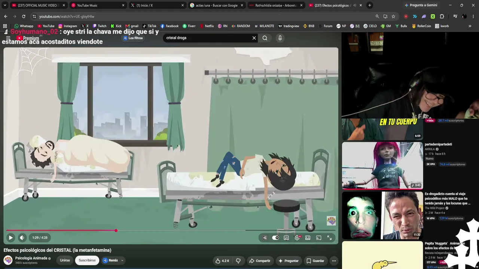The image size is (479, 269).
Task: Start voice search with the microphone
Action: tap(280, 38)
